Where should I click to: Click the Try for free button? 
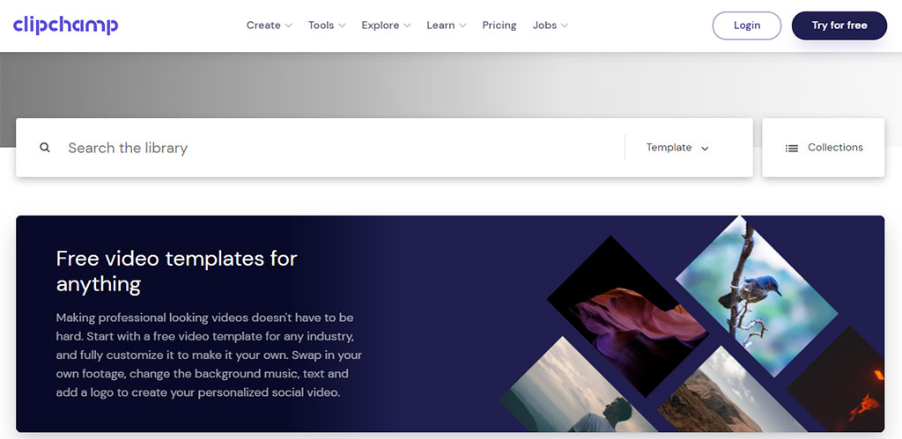click(x=839, y=26)
